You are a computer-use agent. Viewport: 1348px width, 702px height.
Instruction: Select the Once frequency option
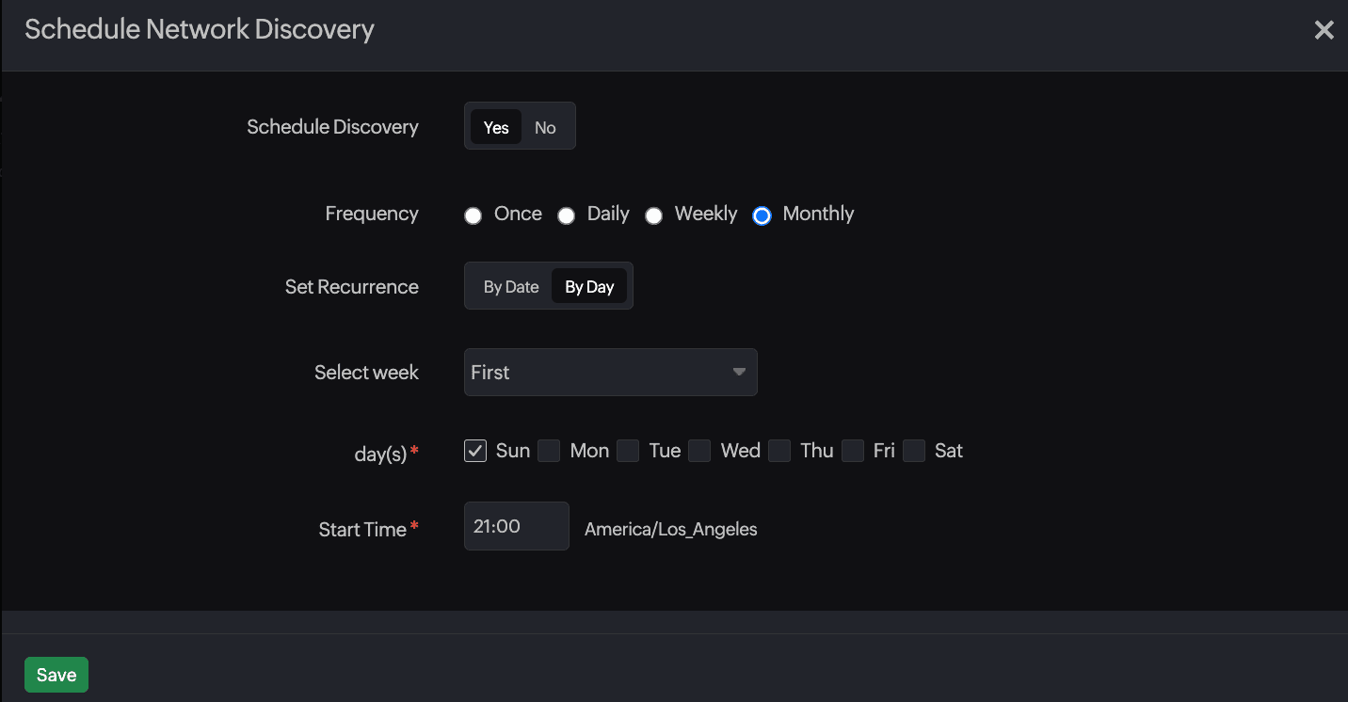[x=473, y=215]
